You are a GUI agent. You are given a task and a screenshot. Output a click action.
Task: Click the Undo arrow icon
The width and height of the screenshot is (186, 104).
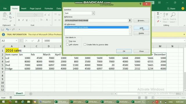7,29
